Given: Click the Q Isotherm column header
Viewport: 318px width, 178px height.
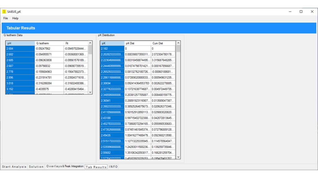Looking at the screenshot, I should pyautogui.click(x=49, y=43).
